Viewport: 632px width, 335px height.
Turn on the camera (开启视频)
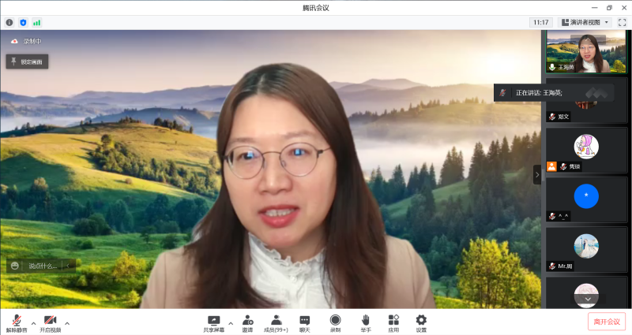50,322
